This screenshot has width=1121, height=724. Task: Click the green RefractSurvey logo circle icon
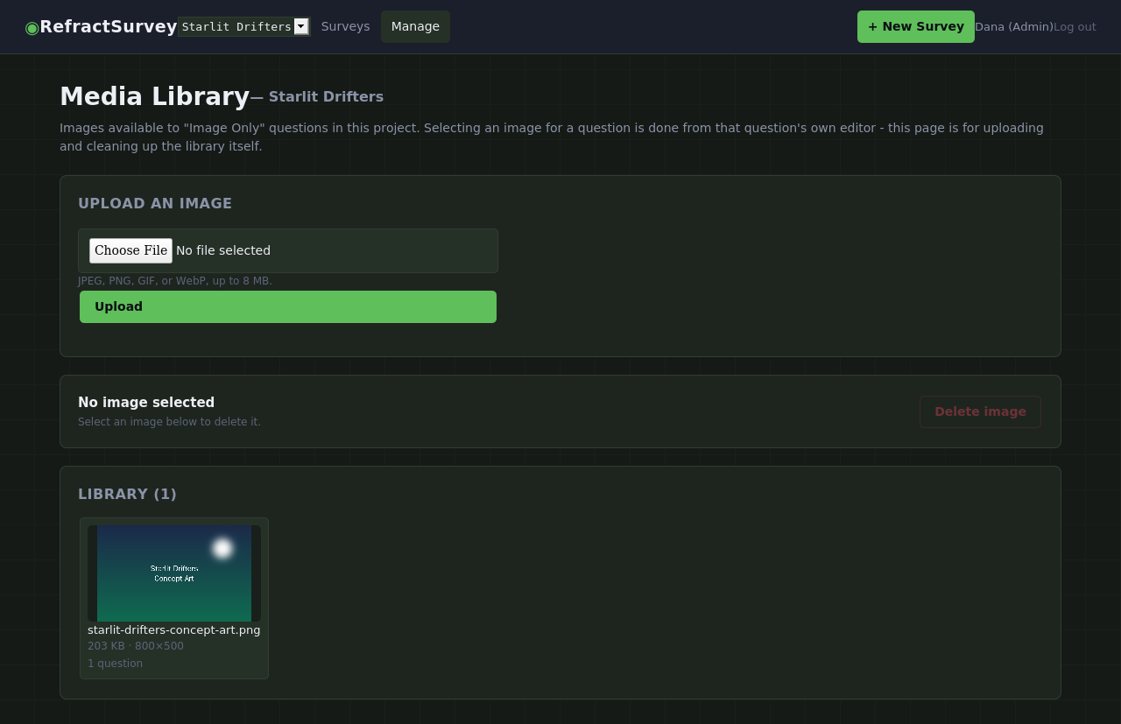pos(32,27)
